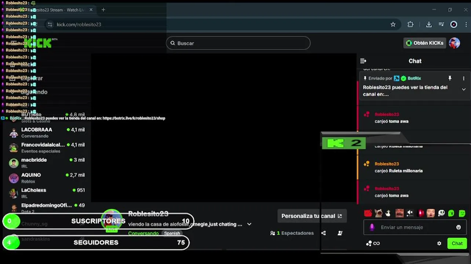
Task: Open a new browser tab
Action: (x=103, y=10)
